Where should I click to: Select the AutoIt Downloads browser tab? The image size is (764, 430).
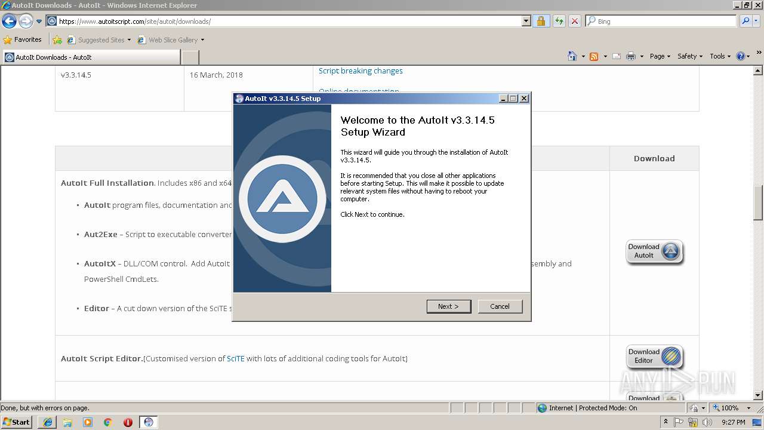[91, 57]
